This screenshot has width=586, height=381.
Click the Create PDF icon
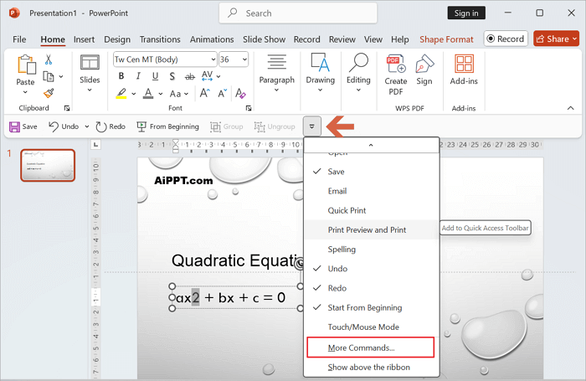coord(396,64)
